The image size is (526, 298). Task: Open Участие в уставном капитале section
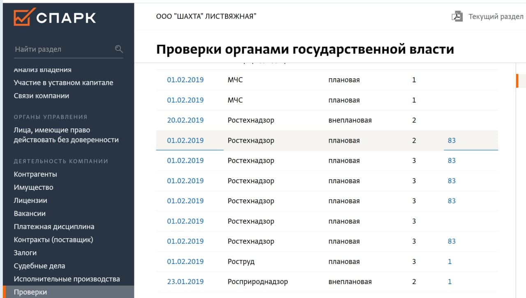63,83
